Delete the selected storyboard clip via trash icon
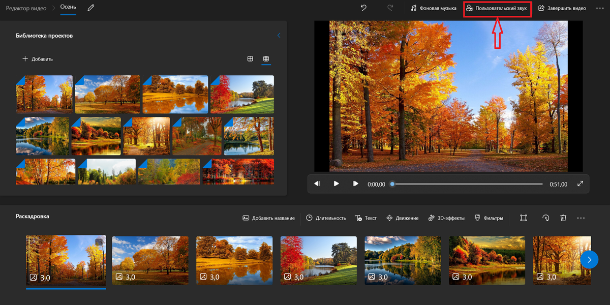610x305 pixels. click(563, 218)
